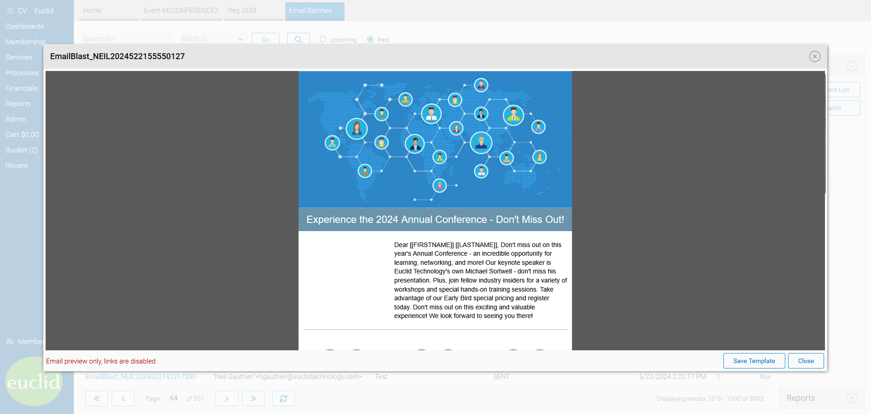
Task: Go to the first page of results
Action: tap(97, 399)
